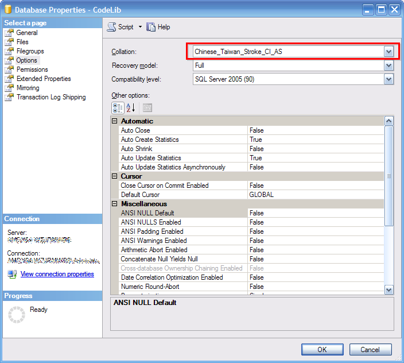
Task: Minimize the Database Properties window
Action: pos(368,10)
